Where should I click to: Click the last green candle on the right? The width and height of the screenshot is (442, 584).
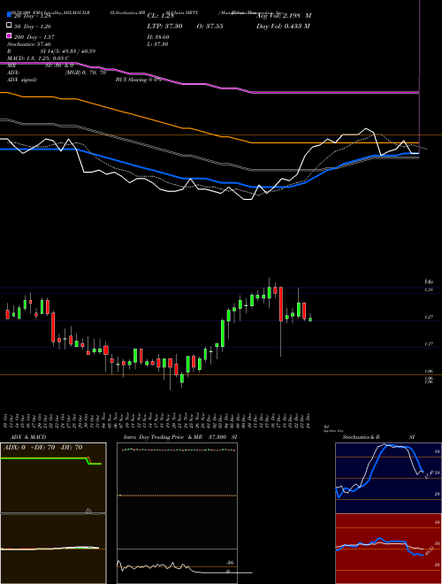[310, 319]
